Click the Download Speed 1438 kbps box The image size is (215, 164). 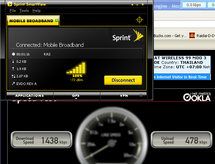tap(42, 140)
